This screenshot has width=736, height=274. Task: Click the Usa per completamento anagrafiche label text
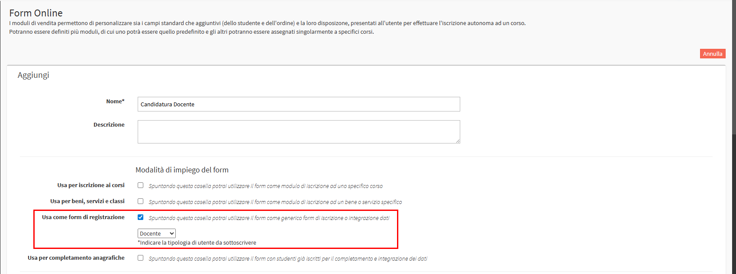coord(76,258)
